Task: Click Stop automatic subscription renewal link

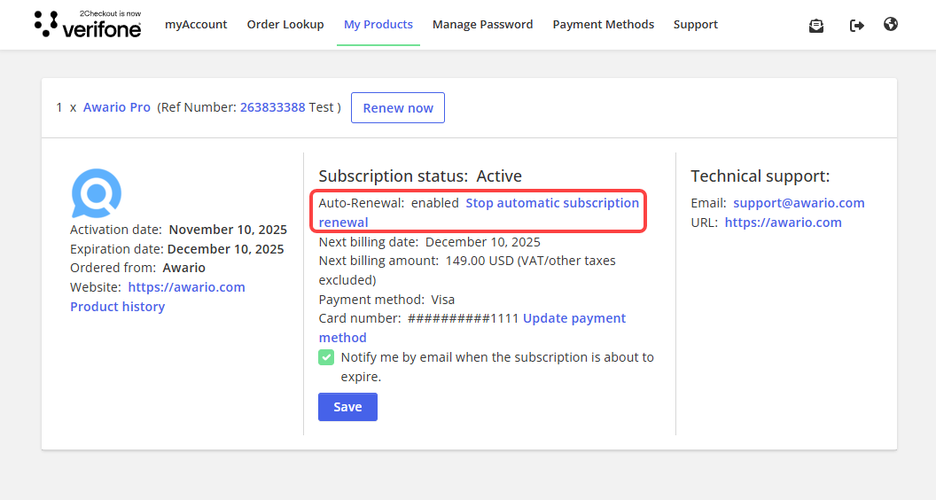Action: pyautogui.click(x=551, y=203)
